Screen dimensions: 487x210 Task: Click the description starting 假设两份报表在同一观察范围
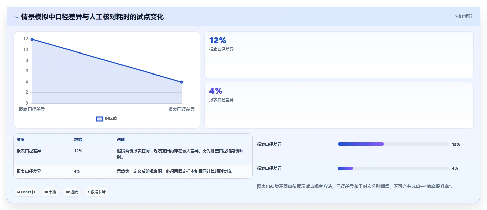(x=180, y=154)
